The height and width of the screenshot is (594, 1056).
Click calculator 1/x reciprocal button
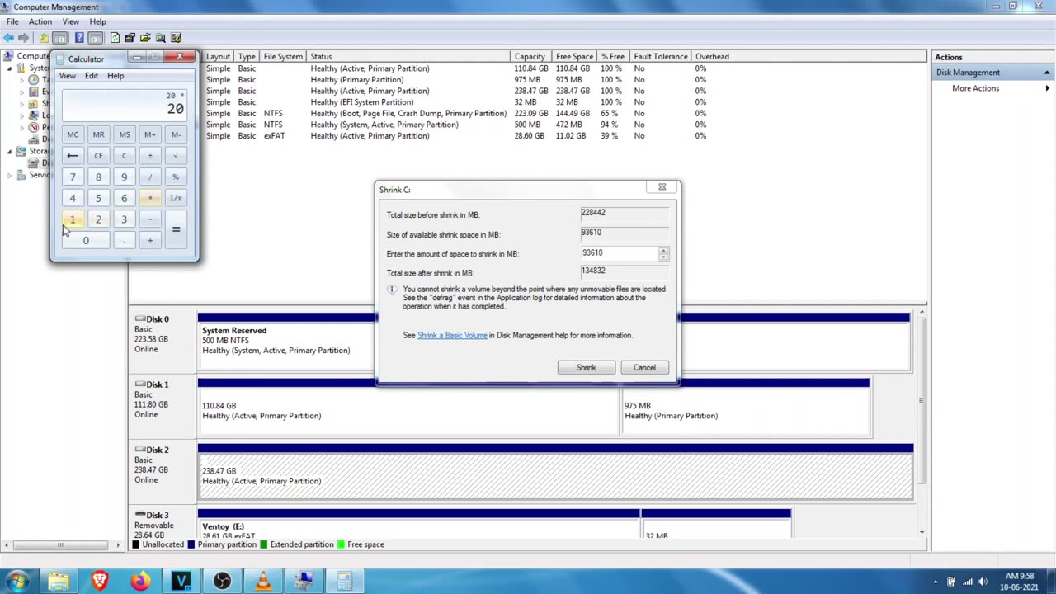click(176, 198)
